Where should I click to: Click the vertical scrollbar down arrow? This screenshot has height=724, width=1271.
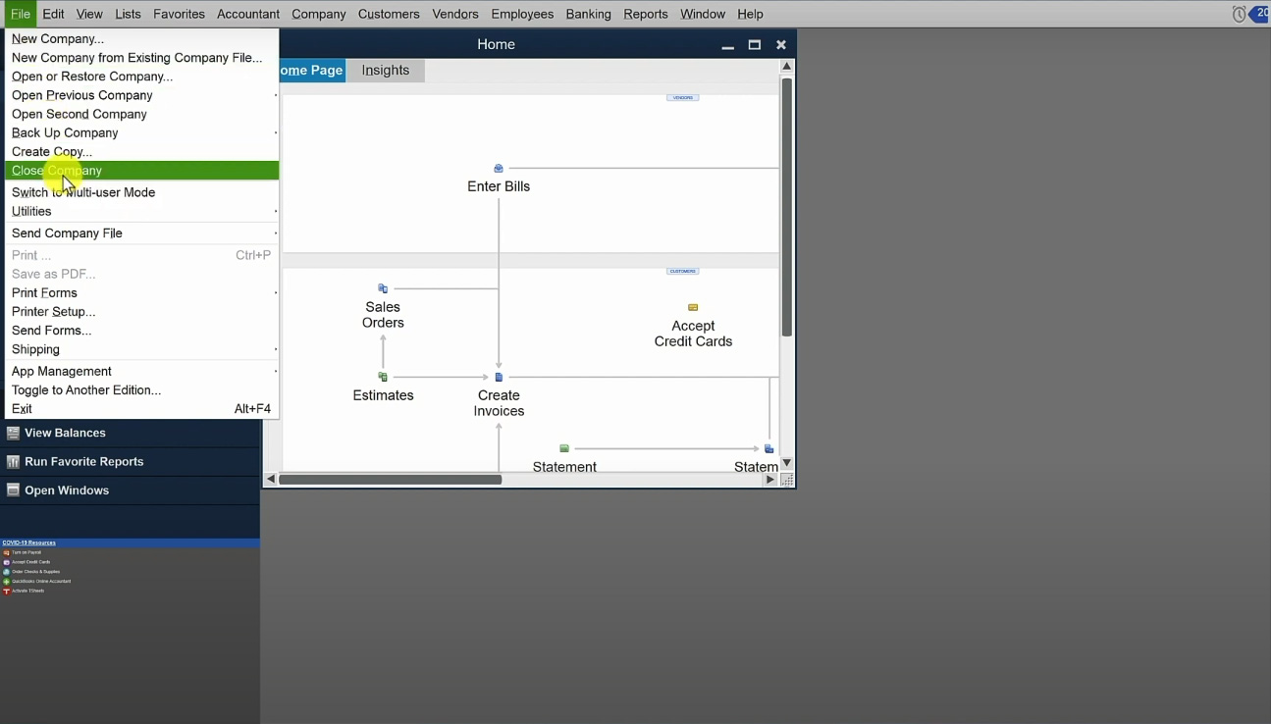click(x=786, y=463)
